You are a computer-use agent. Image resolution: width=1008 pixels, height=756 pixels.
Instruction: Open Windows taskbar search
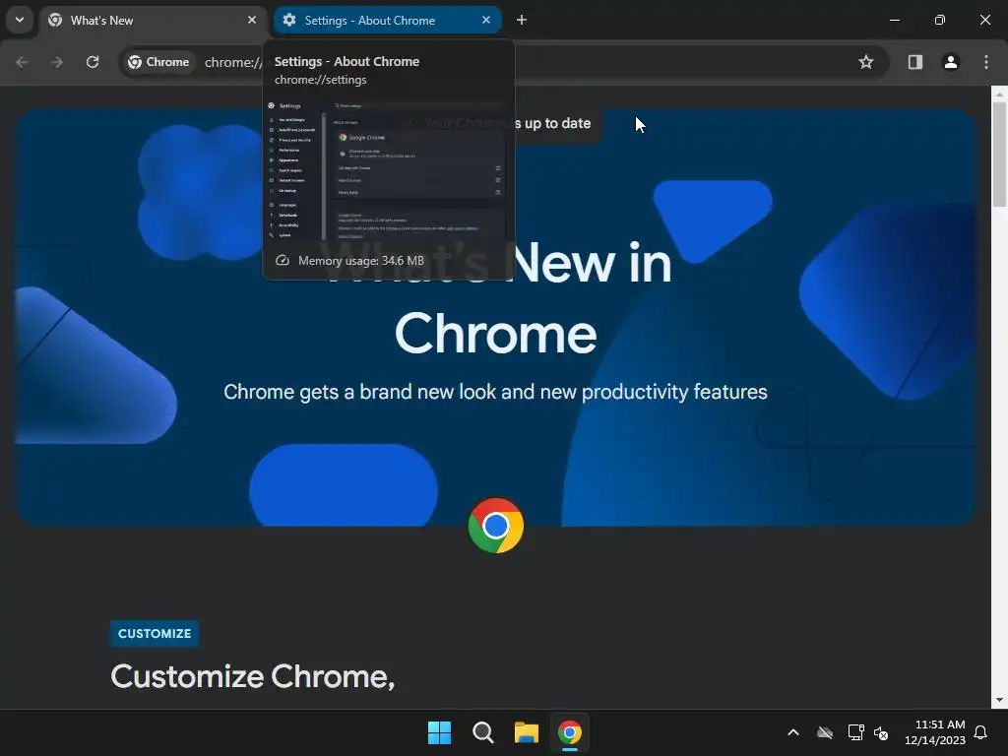click(482, 732)
